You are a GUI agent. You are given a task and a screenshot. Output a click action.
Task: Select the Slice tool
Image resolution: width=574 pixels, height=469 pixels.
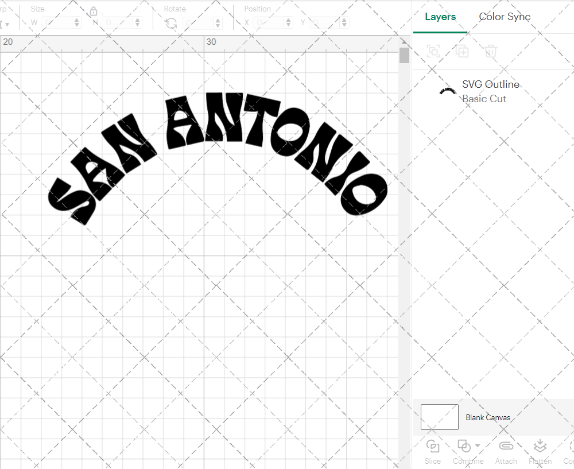click(x=432, y=451)
